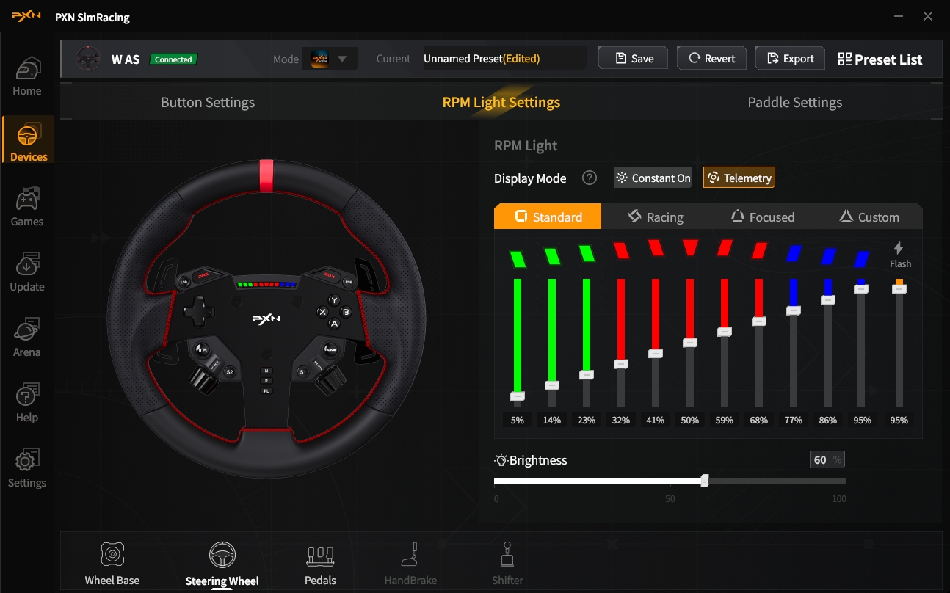
Task: Select the Custom RPM light layout
Action: 869,217
